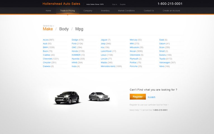This screenshot has width=214, height=134.
Task: Open the Kia make link
Action: (102, 47)
